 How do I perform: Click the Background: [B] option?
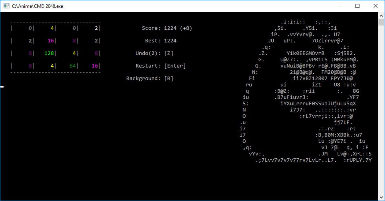click(x=149, y=78)
